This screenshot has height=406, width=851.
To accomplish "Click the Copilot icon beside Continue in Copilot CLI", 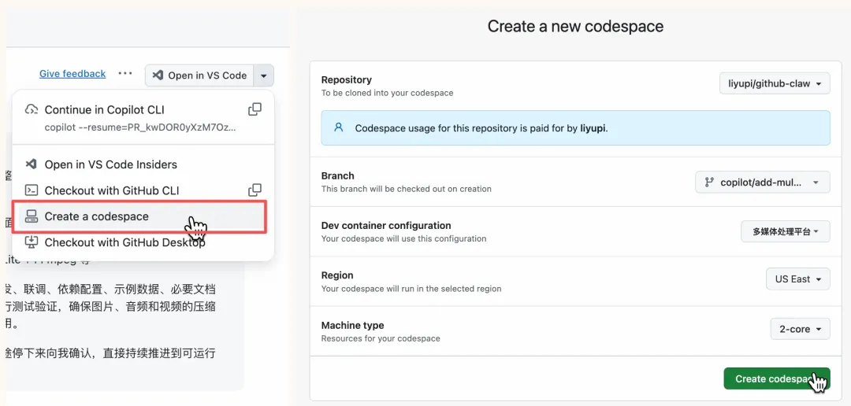I will (32, 109).
